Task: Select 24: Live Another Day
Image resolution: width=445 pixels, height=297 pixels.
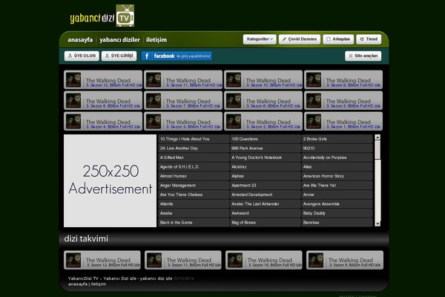Action: [x=194, y=148]
